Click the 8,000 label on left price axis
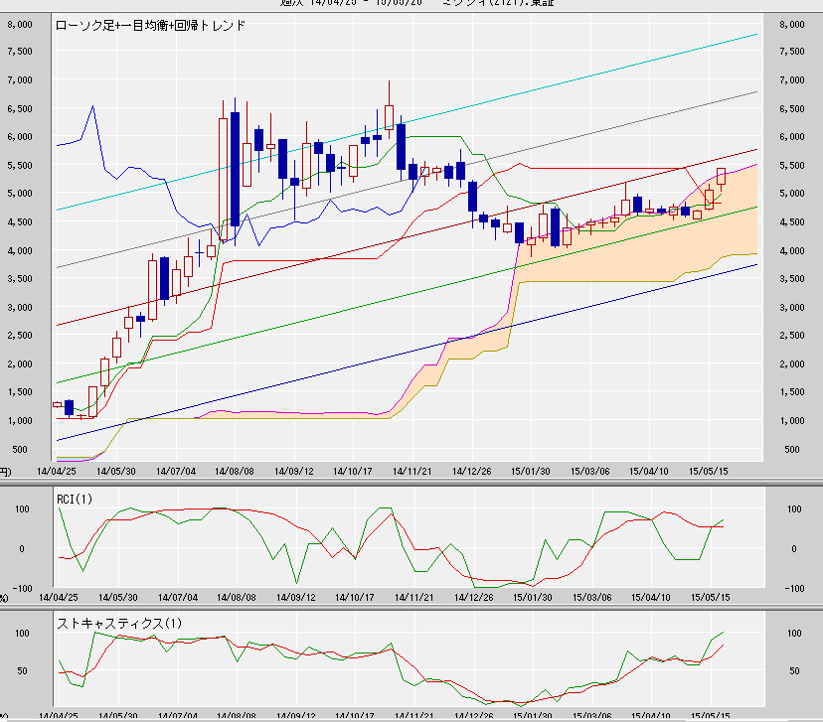Viewport: 823px width, 722px height. click(x=20, y=23)
